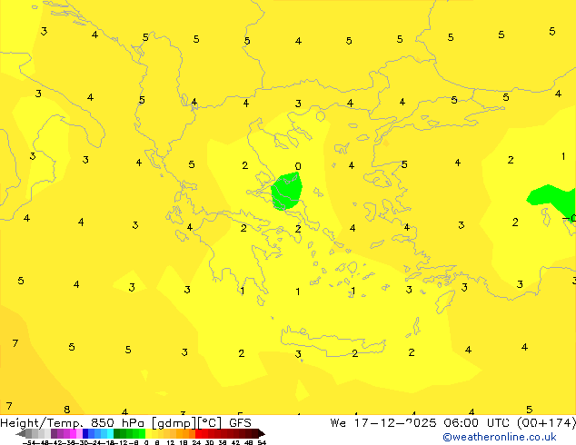This screenshot has height=445, width=576.
Task: Click the gray left arrow end of the color scale
Action: (21, 433)
